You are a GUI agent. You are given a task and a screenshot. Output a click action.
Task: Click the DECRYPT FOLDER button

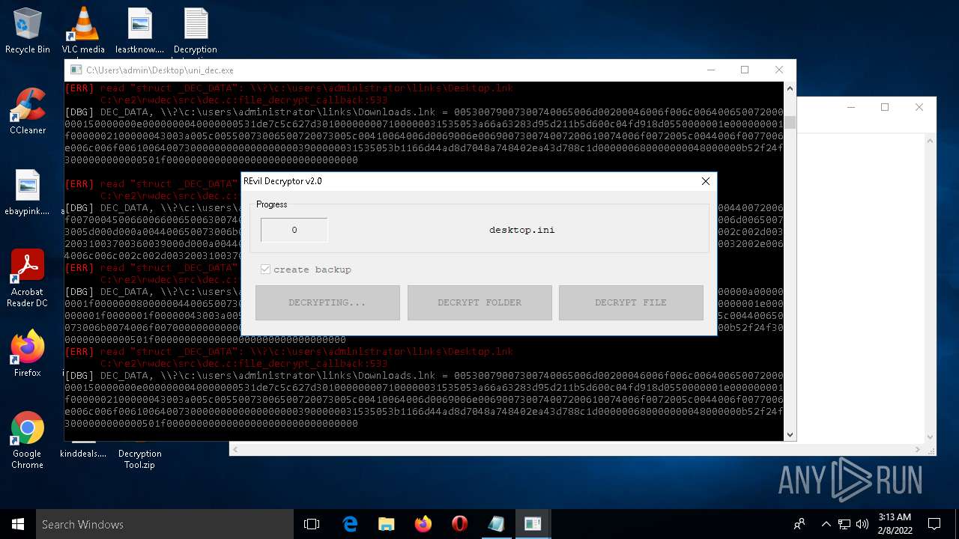point(479,302)
